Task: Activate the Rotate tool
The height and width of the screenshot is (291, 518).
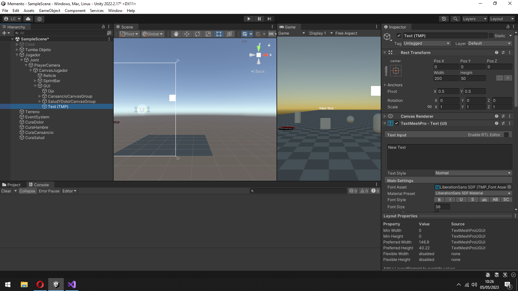Action: [197, 34]
